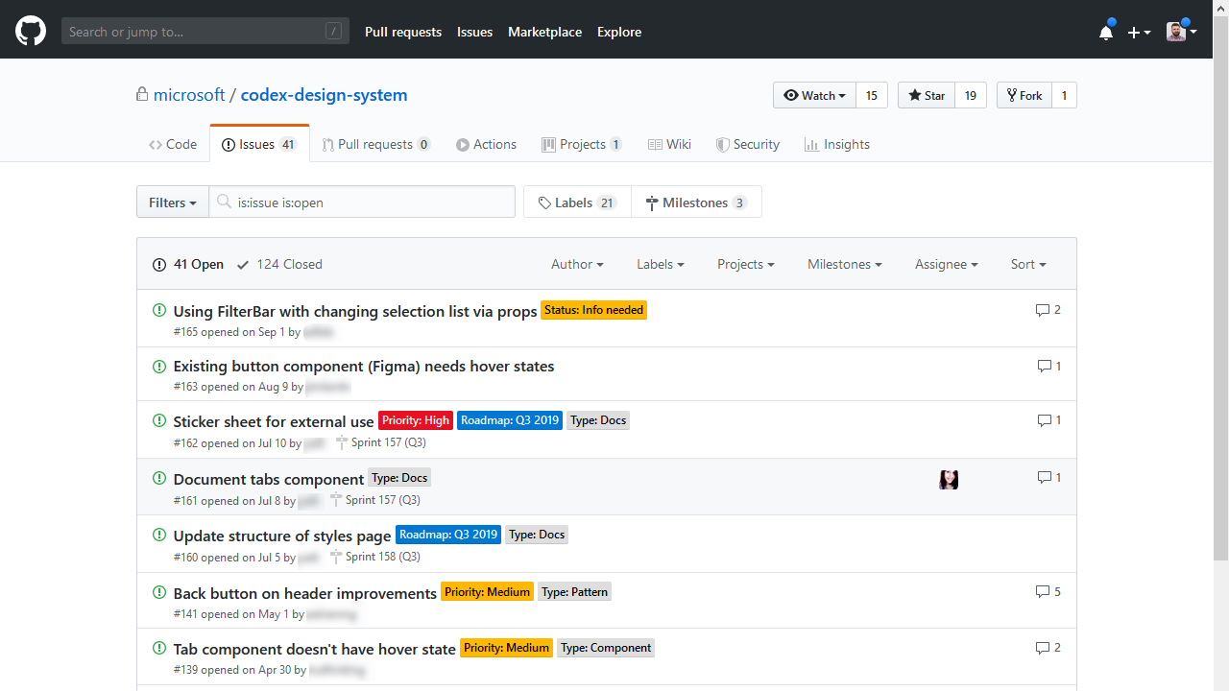Click the red 'Priority: High' label
Viewport: 1229px width, 691px height.
click(x=415, y=420)
